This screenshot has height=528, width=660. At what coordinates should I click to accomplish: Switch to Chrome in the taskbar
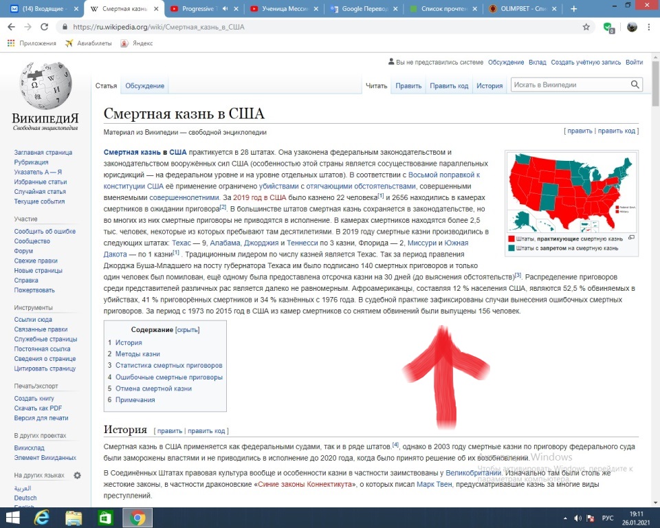click(x=137, y=518)
